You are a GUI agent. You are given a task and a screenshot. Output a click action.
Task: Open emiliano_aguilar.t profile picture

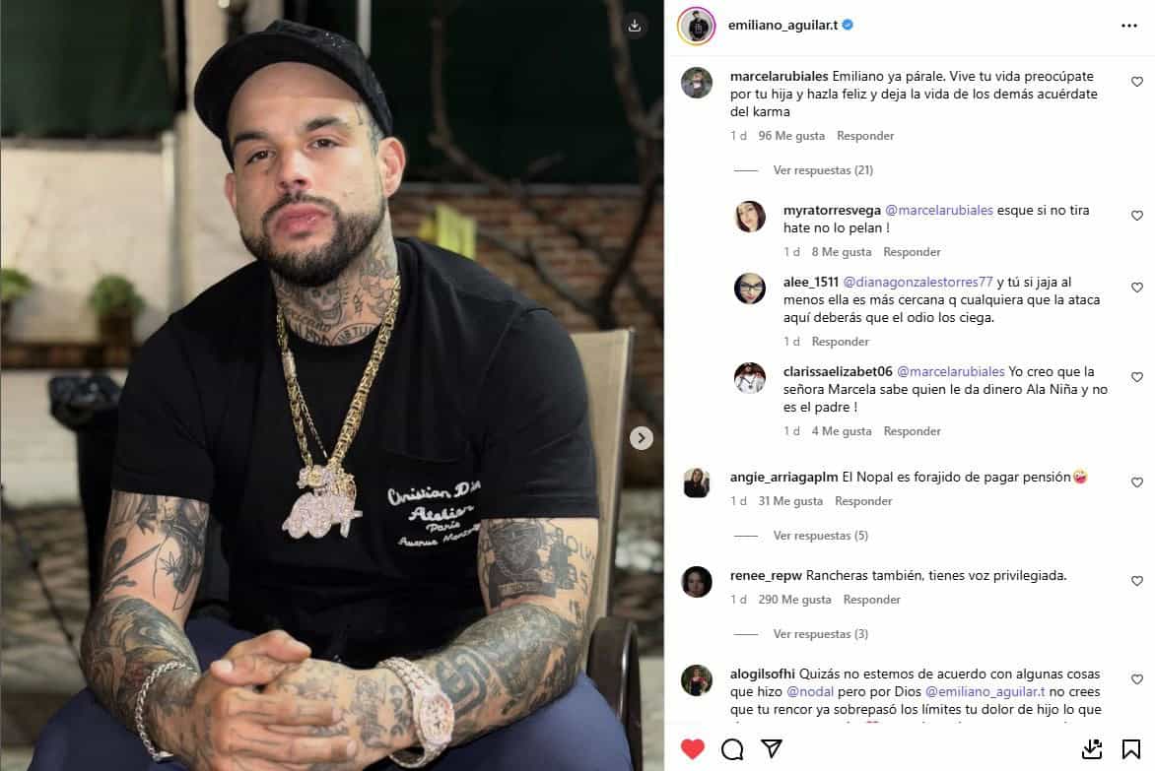pos(696,27)
